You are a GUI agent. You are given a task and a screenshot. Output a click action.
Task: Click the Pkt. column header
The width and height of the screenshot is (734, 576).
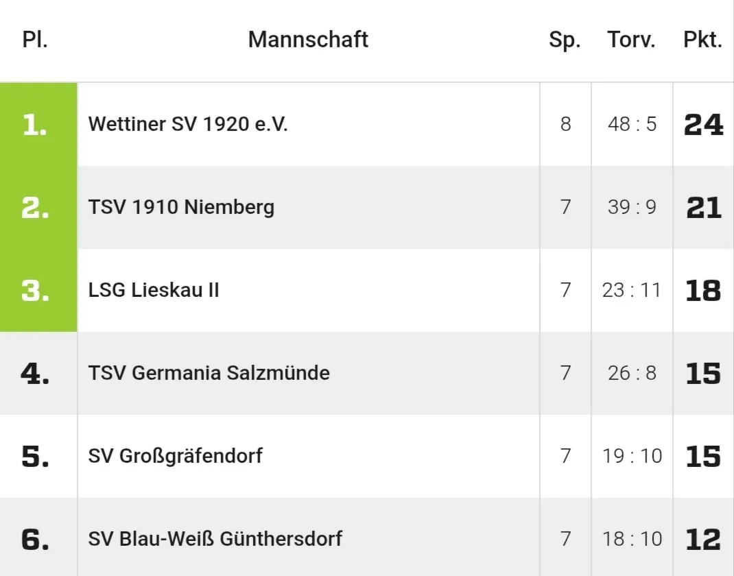coord(702,40)
